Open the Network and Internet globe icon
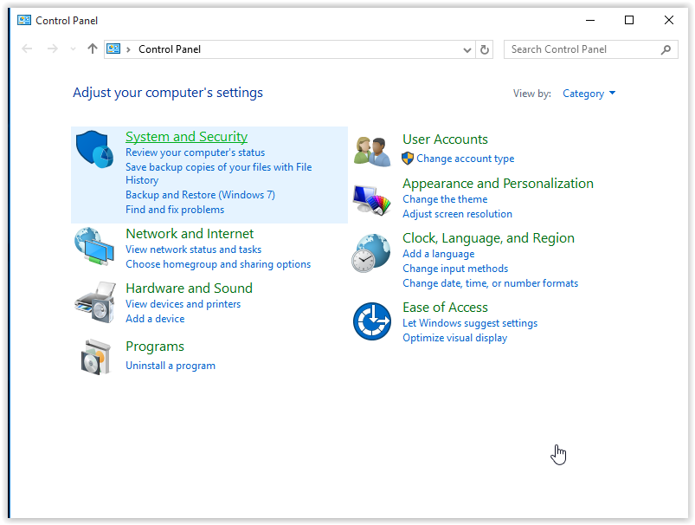This screenshot has height=525, width=695. click(x=94, y=246)
